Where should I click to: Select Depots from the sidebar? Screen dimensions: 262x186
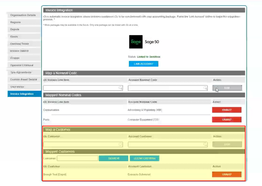click(23, 29)
